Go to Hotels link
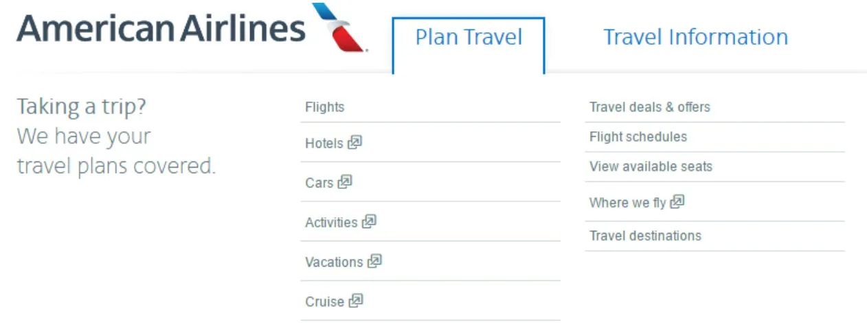Screen dimensions: 867x323 [x=324, y=144]
